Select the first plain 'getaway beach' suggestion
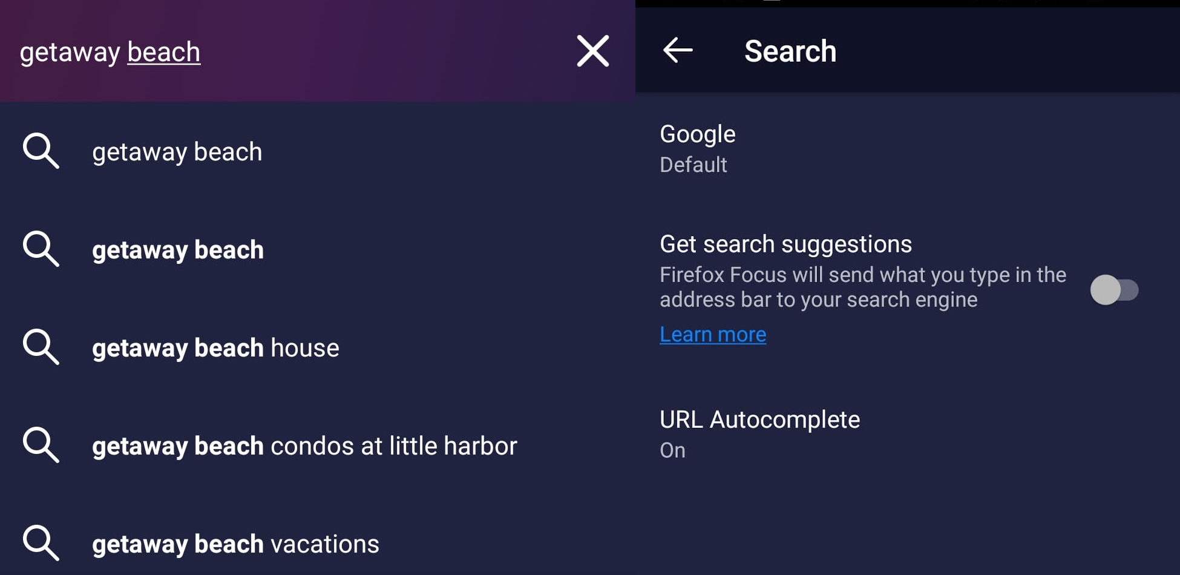The image size is (1180, 575). pyautogui.click(x=318, y=151)
